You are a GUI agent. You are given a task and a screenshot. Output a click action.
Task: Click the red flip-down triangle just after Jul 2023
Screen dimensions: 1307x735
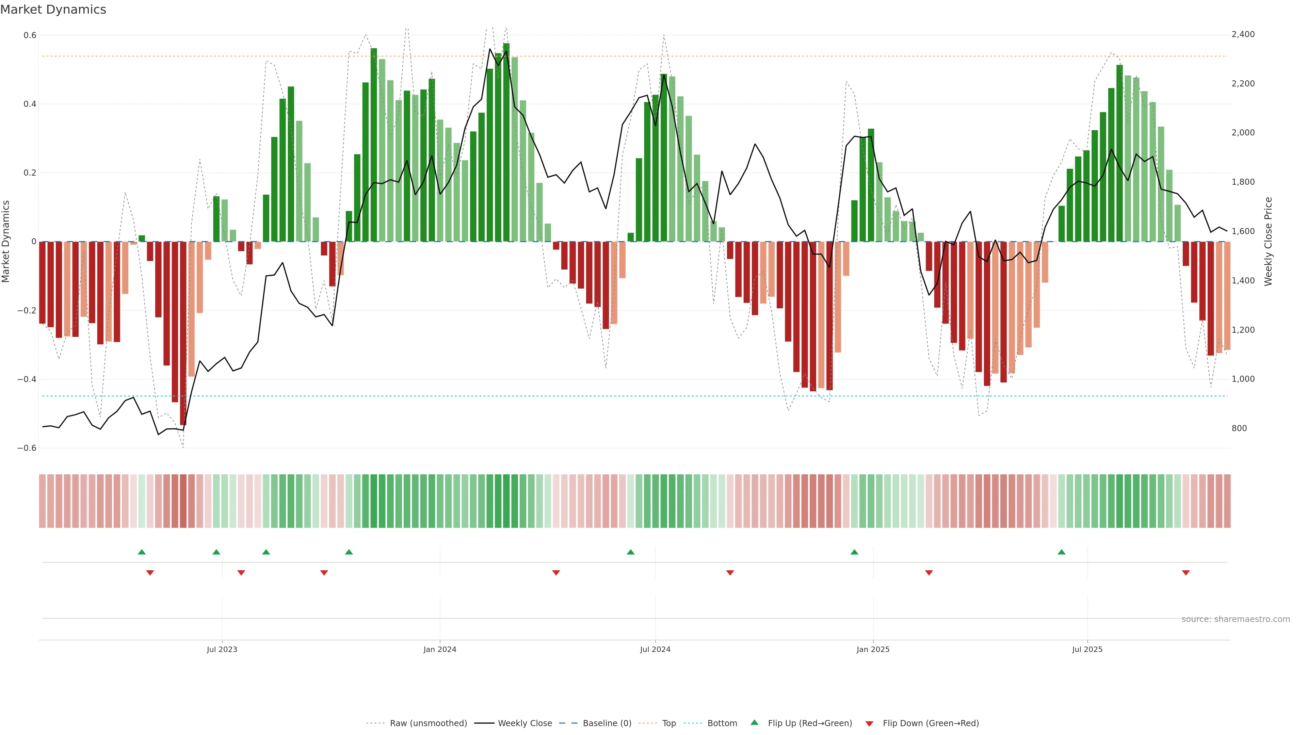(241, 573)
